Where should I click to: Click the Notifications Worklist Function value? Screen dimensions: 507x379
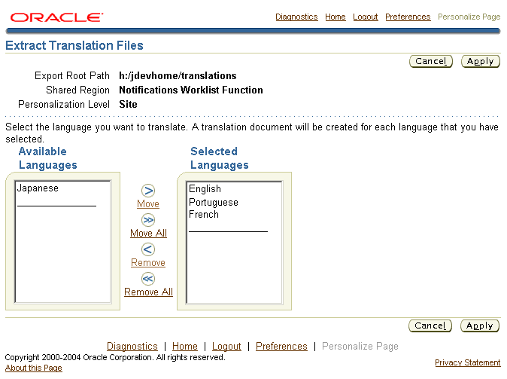(191, 90)
